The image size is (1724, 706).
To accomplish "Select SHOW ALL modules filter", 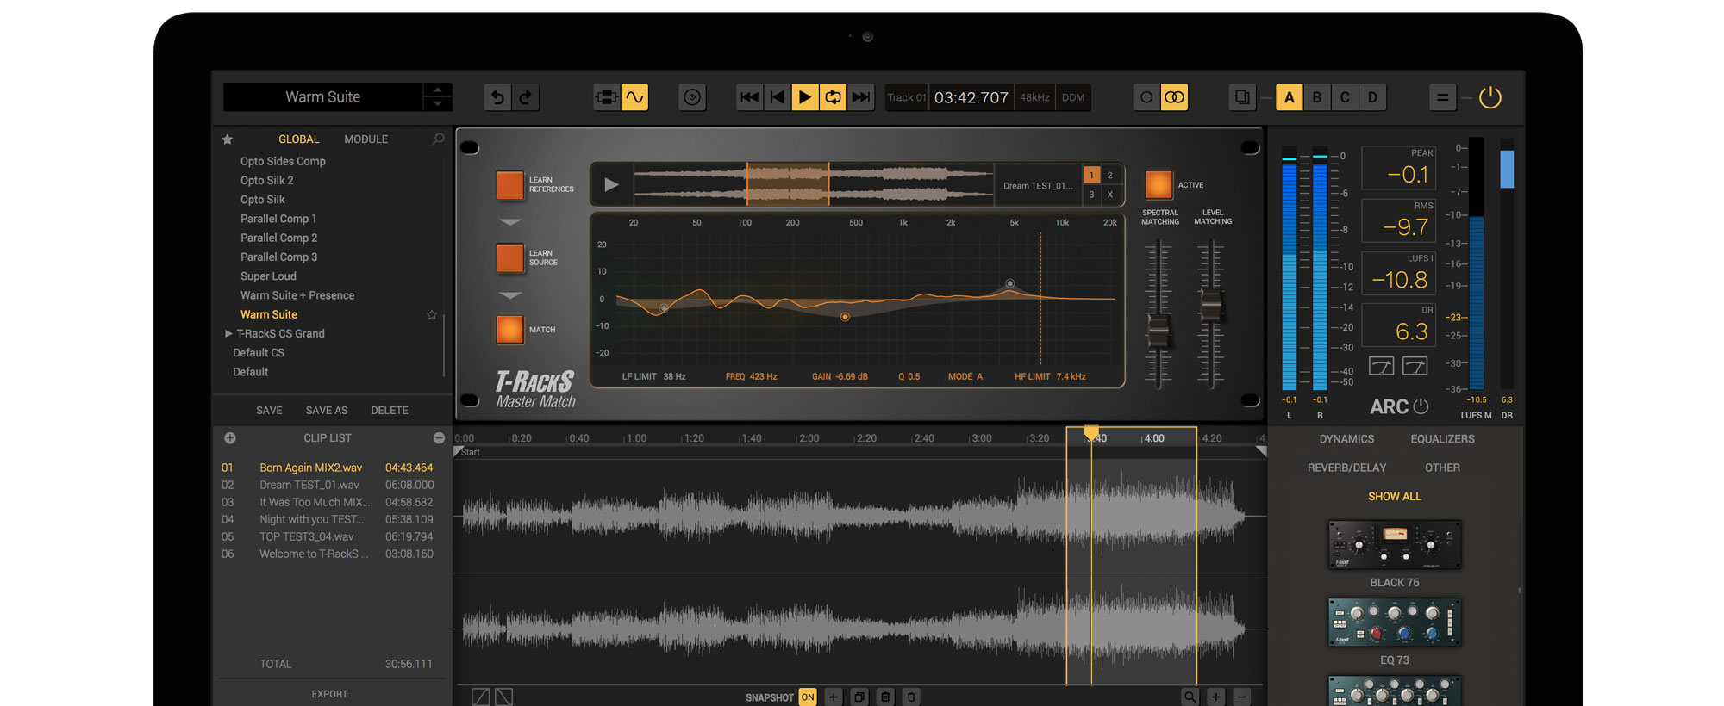I will tap(1395, 497).
